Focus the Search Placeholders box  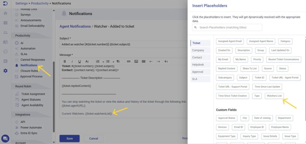point(227,27)
